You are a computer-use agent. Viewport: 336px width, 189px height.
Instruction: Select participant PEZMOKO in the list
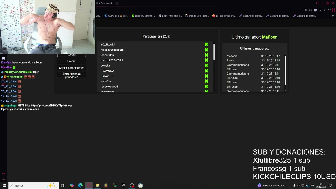[107, 71]
